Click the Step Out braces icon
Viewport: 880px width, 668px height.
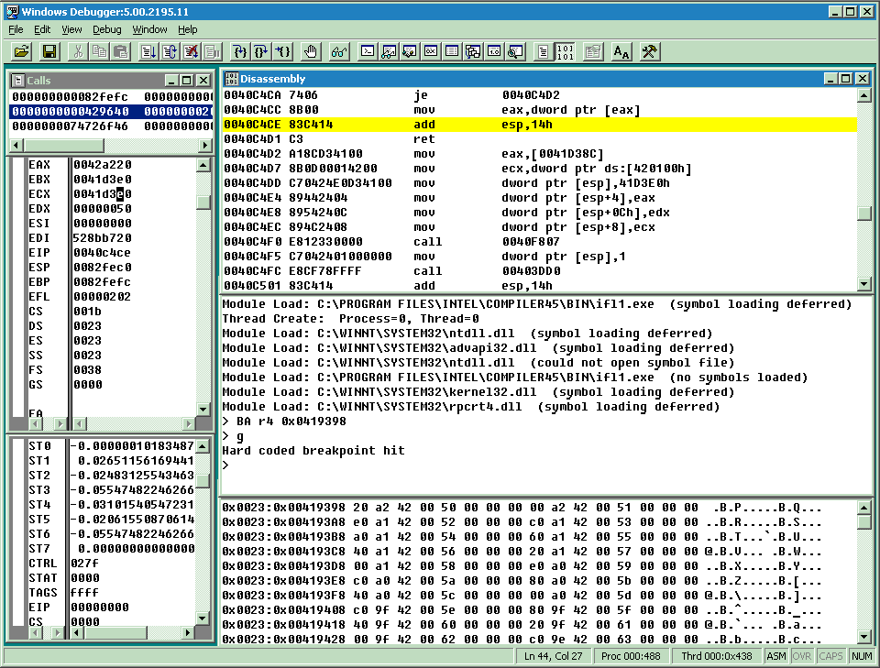(x=282, y=52)
